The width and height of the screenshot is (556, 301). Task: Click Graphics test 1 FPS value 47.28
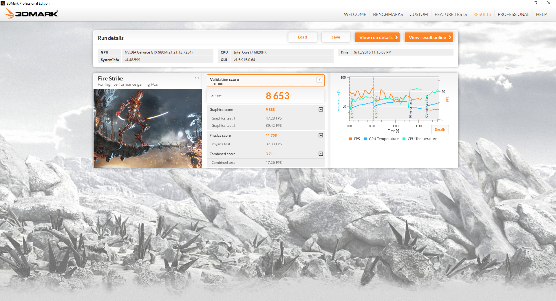(x=274, y=118)
